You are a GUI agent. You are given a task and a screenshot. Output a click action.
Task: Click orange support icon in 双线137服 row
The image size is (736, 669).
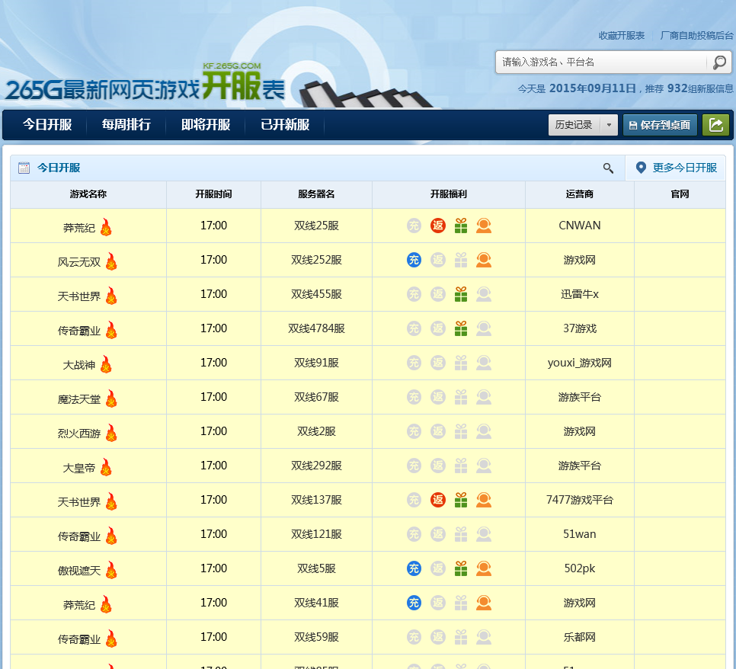tap(484, 500)
